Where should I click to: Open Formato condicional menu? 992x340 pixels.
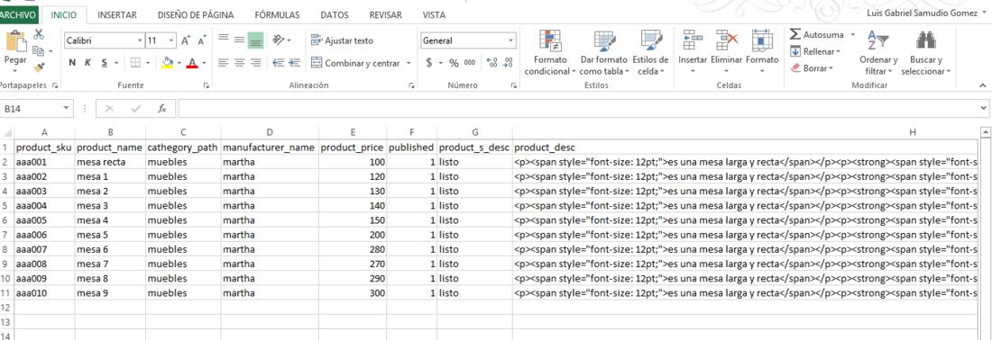click(550, 53)
